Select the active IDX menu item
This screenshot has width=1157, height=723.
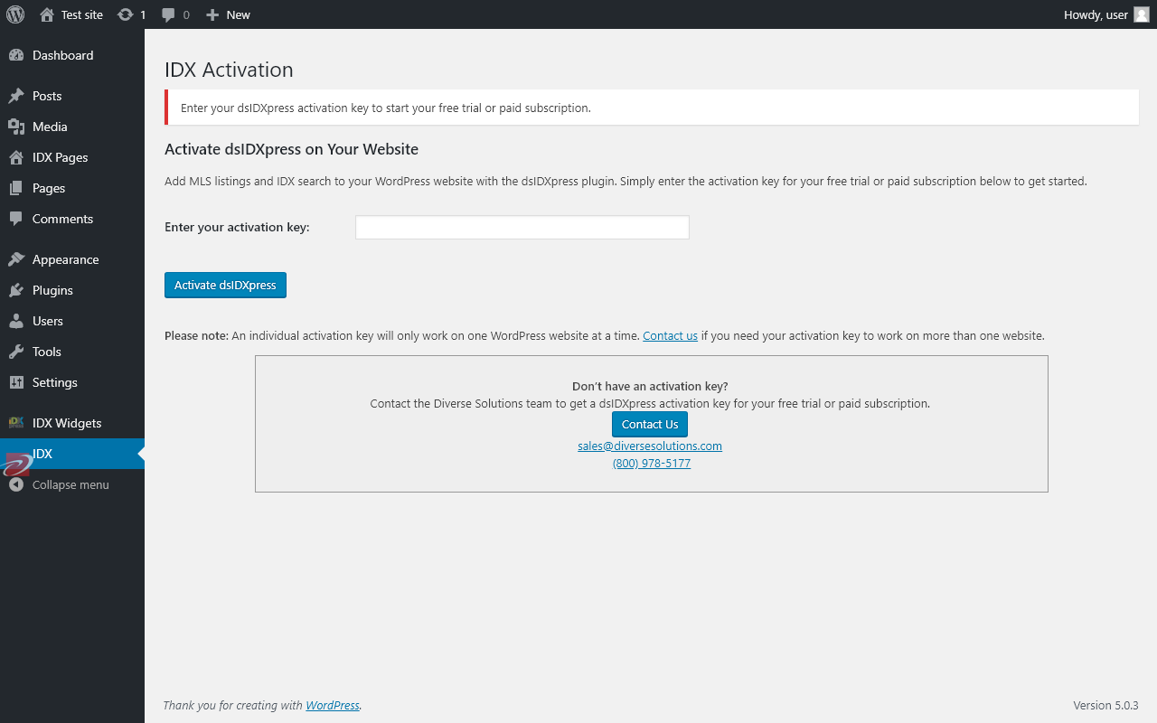coord(72,454)
